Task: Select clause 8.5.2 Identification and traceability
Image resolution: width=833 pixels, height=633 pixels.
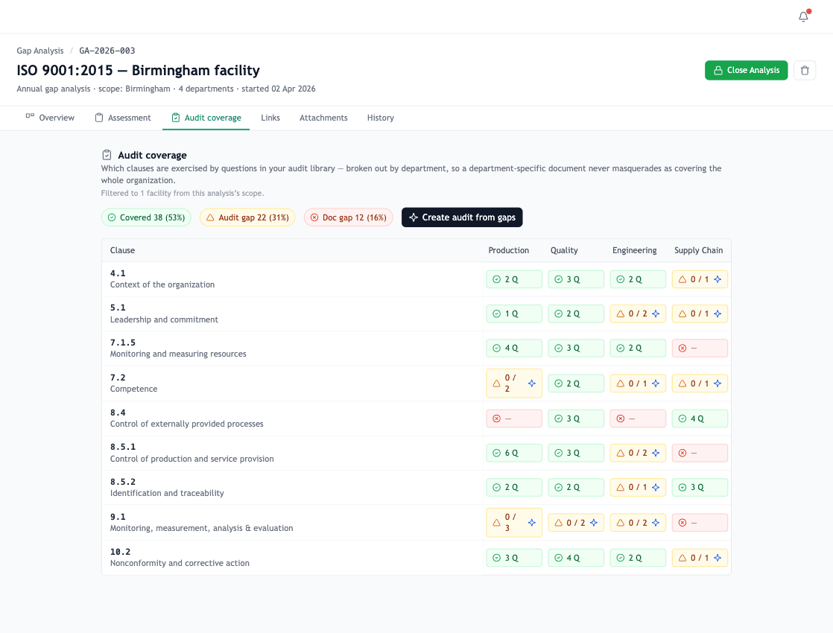Action: (292, 488)
